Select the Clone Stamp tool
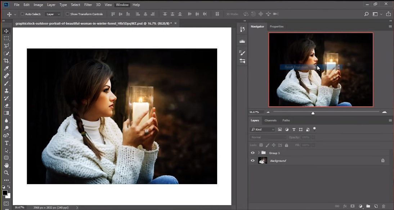The image size is (394, 210). click(6, 91)
